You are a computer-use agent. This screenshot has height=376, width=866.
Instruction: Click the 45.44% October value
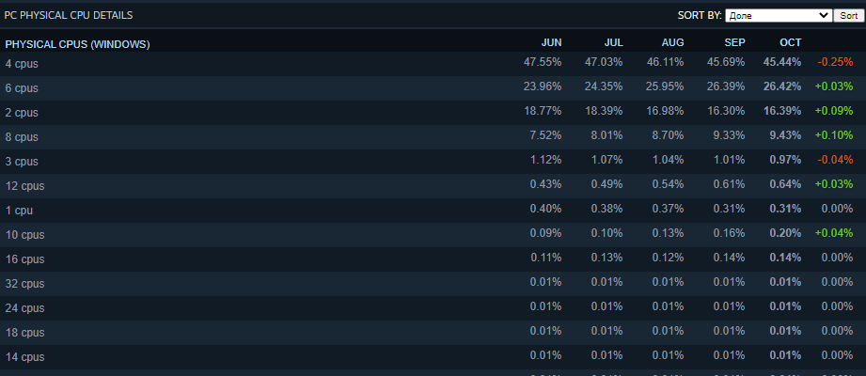click(x=782, y=63)
